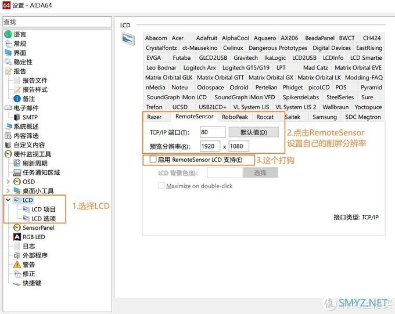Select LCD 选项 in the tree
The image size is (395, 314).
coord(44,219)
